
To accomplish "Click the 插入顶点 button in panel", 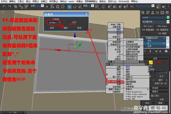I will [x=155, y=96].
